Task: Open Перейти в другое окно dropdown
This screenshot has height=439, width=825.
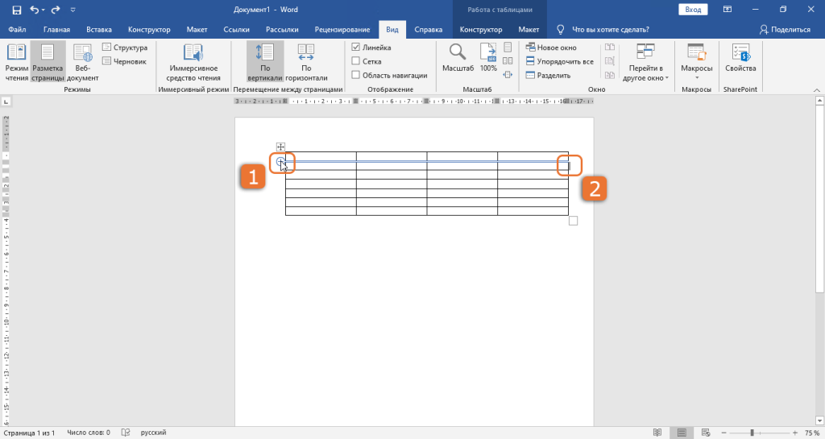Action: [x=645, y=63]
